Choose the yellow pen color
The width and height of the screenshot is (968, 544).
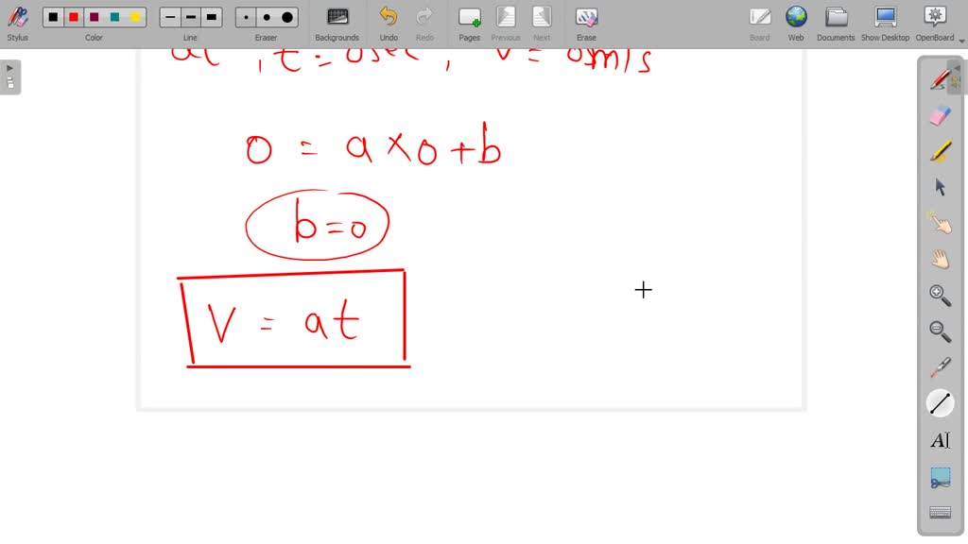coord(135,17)
